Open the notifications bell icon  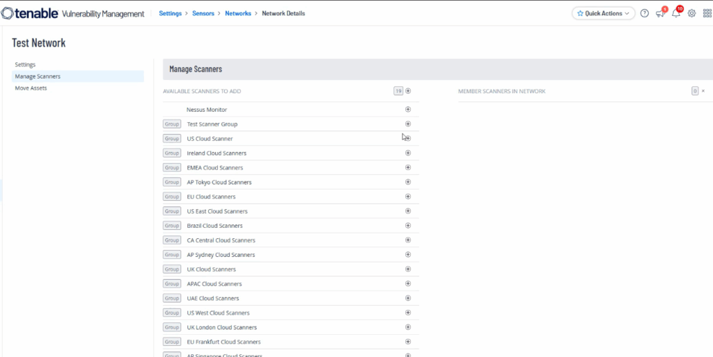[x=675, y=13]
